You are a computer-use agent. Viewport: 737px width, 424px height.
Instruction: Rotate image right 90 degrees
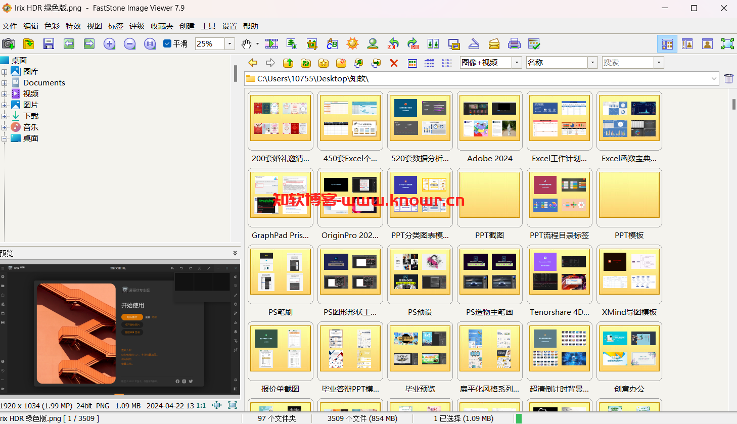[413, 44]
